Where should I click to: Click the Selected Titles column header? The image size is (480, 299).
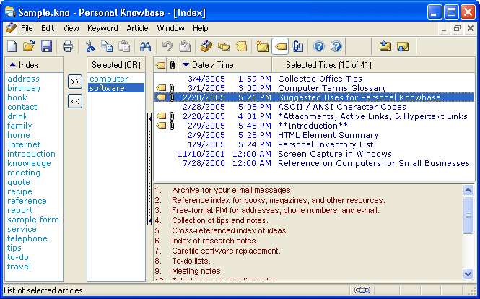(x=373, y=65)
